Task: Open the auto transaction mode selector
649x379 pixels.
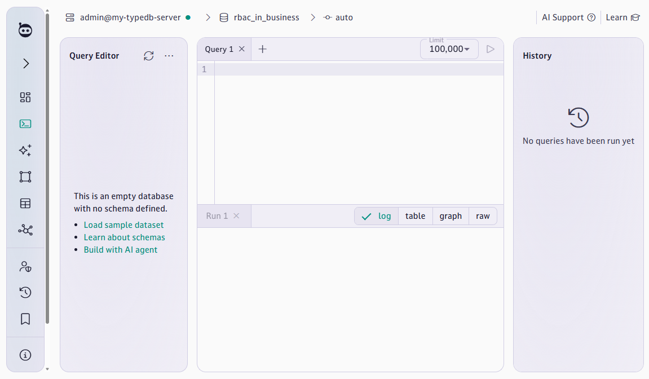Action: tap(338, 17)
